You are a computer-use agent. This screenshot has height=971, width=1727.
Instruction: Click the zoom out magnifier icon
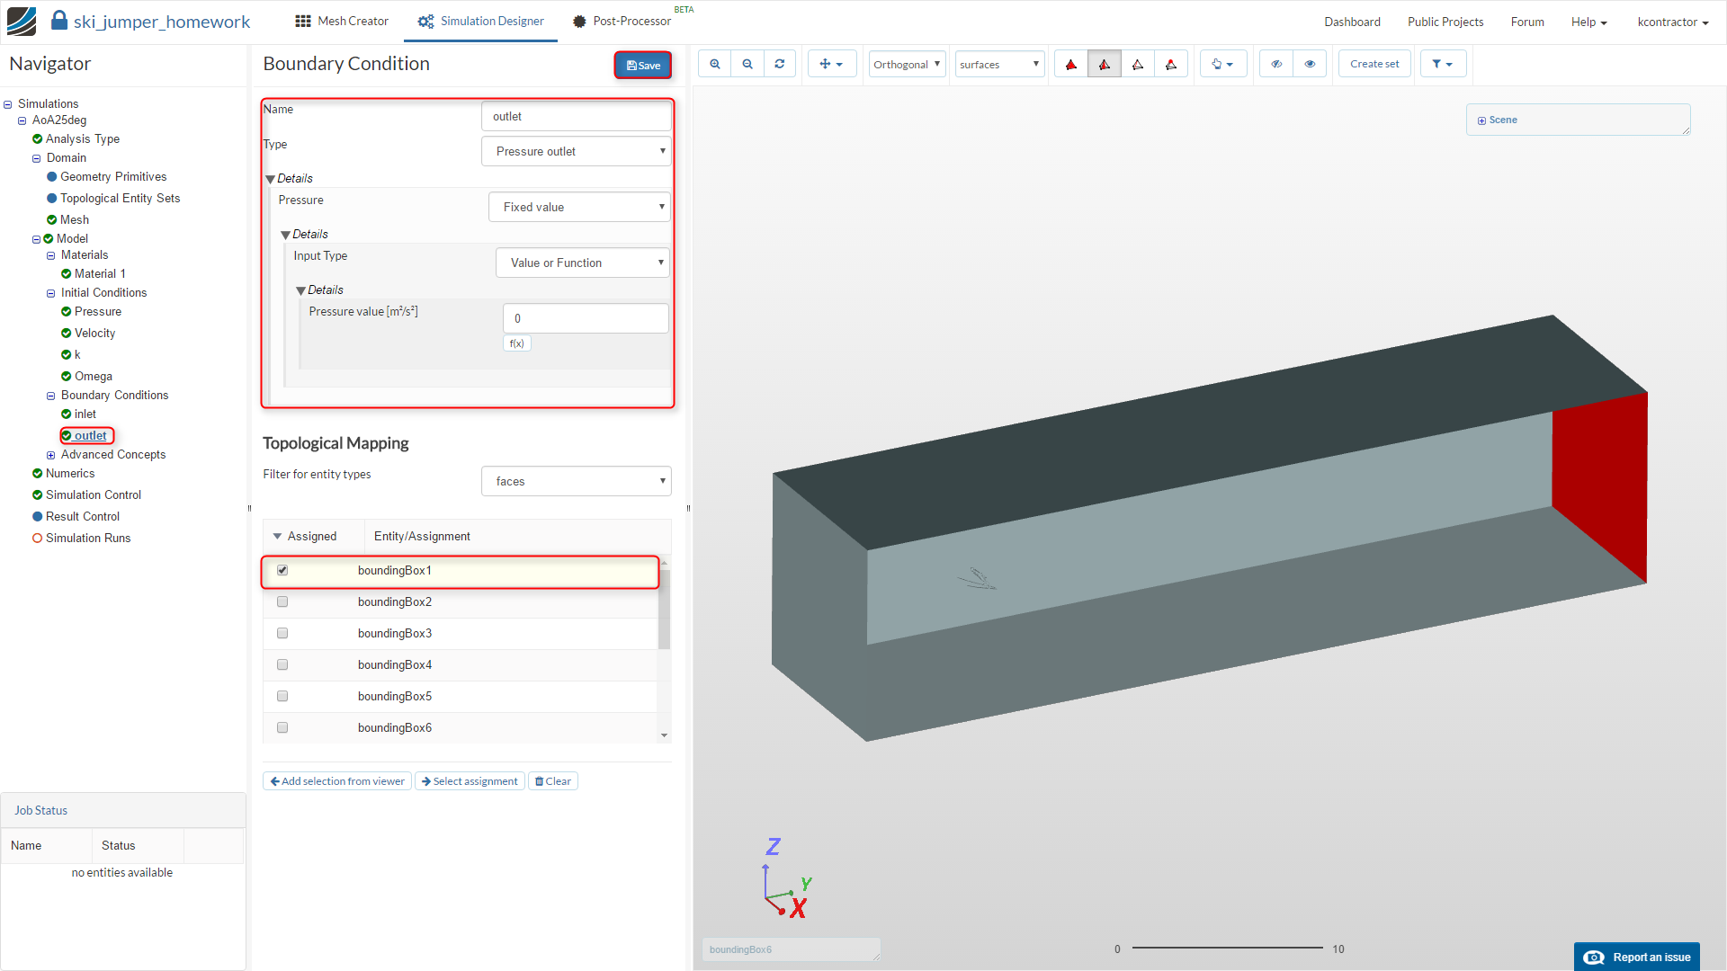[747, 64]
